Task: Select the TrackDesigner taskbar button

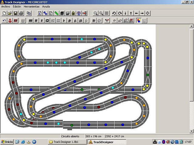Action: [107, 142]
